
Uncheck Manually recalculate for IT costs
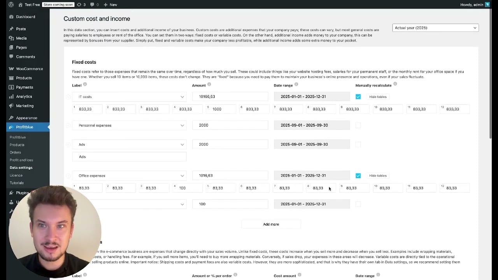pos(358,96)
